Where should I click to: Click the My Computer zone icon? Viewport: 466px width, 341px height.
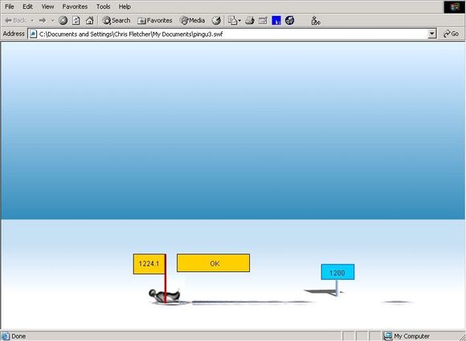[x=388, y=336]
